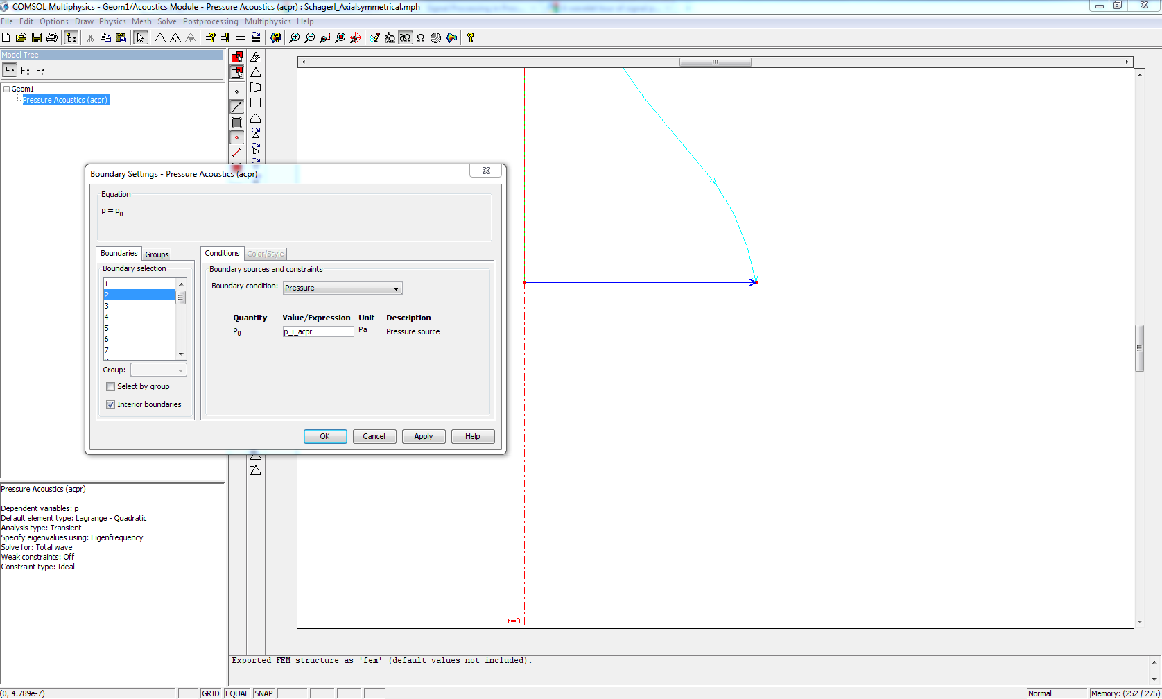1162x699 pixels.
Task: Enable the Select by group checkbox
Action: (110, 387)
